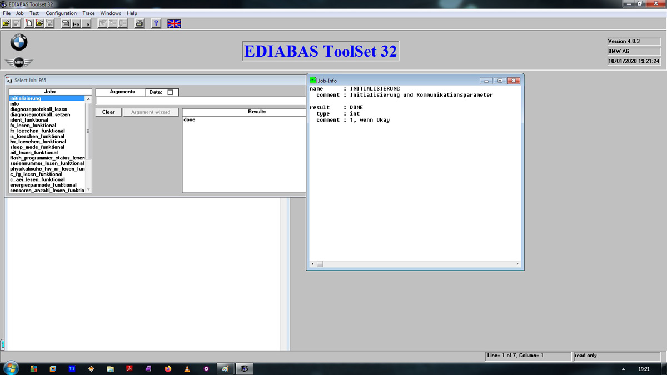Screen dimensions: 667x375
Task: Toggle the Data checkbox
Action: click(x=170, y=92)
